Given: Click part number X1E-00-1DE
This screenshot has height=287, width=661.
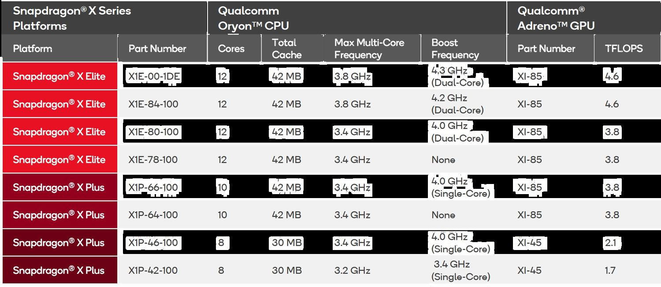Looking at the screenshot, I should pos(154,77).
